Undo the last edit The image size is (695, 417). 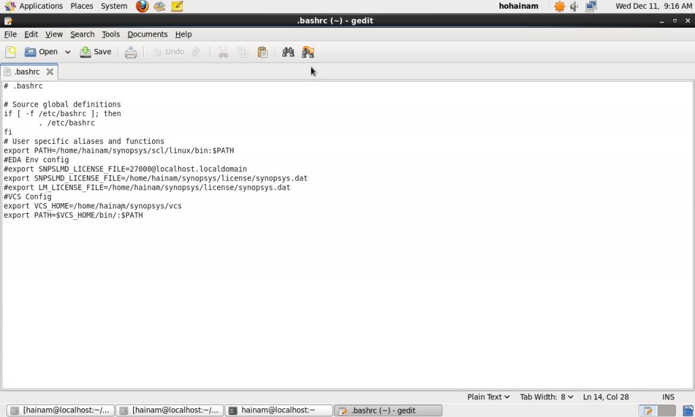coord(168,52)
